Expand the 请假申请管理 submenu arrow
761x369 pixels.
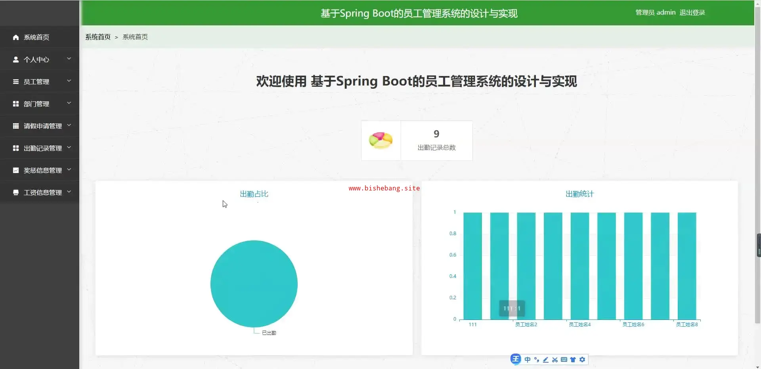tap(69, 126)
